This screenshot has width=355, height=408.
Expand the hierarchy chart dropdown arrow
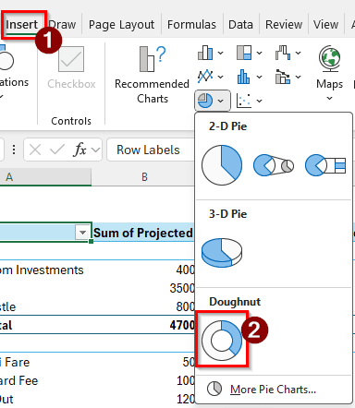click(x=260, y=53)
